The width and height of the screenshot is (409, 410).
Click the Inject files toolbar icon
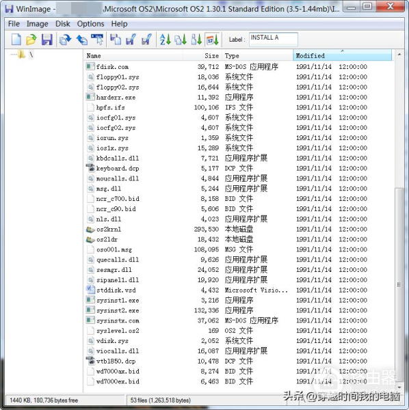(x=116, y=40)
